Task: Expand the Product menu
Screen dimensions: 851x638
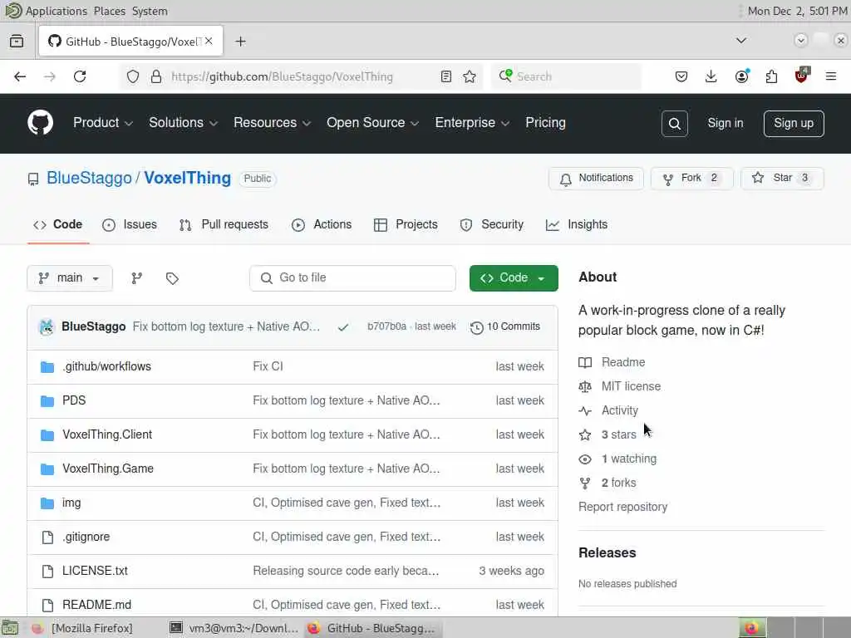Action: (102, 123)
